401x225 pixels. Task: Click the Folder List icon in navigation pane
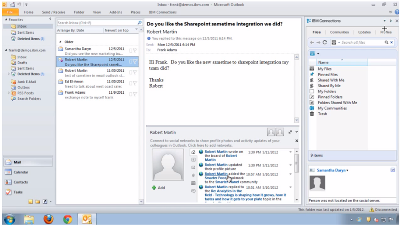[x=38, y=202]
